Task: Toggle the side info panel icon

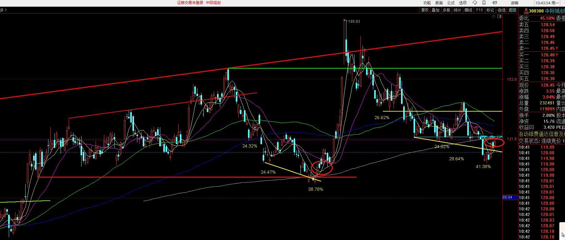Action: (499, 16)
